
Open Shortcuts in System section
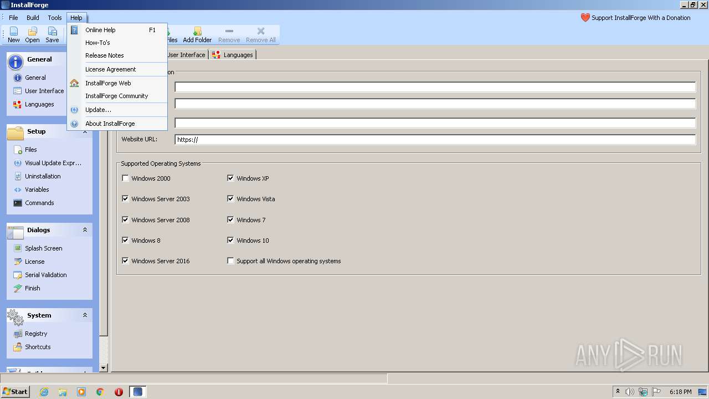32,347
